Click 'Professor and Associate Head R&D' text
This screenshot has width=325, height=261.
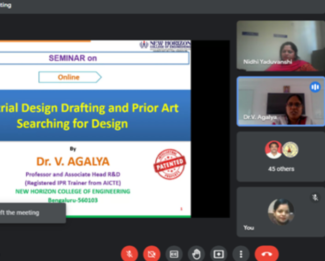[73, 174]
